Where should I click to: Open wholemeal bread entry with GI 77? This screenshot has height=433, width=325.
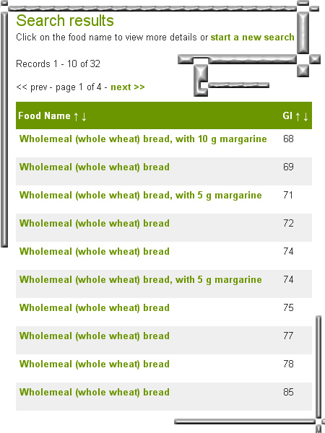pyautogui.click(x=95, y=336)
